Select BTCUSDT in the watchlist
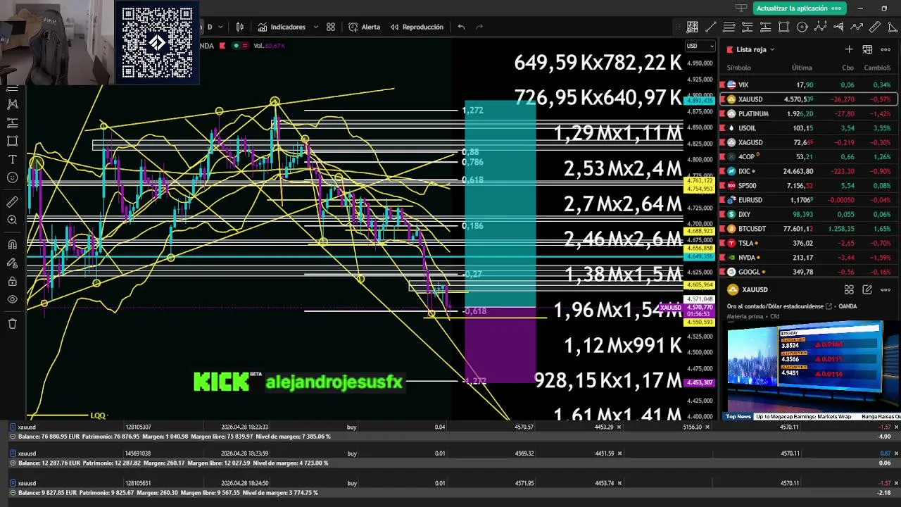Screen dimensions: 901x507 click(x=809, y=229)
